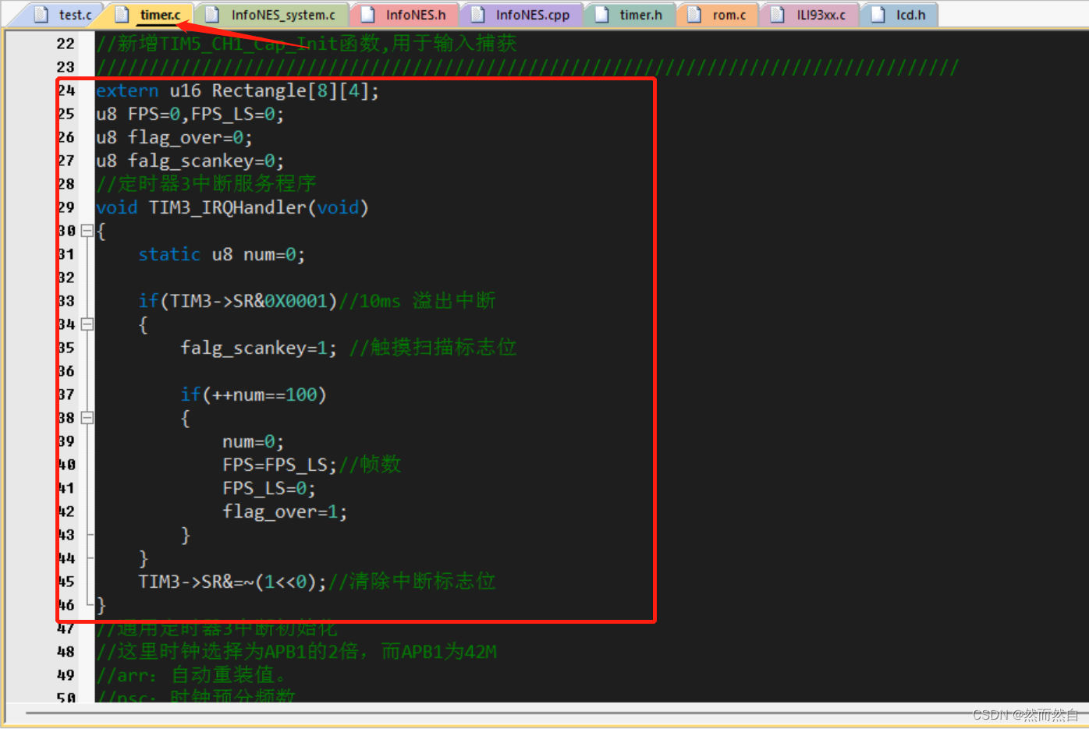Select the ILI93xx.c tab
Image resolution: width=1089 pixels, height=729 pixels.
point(811,15)
